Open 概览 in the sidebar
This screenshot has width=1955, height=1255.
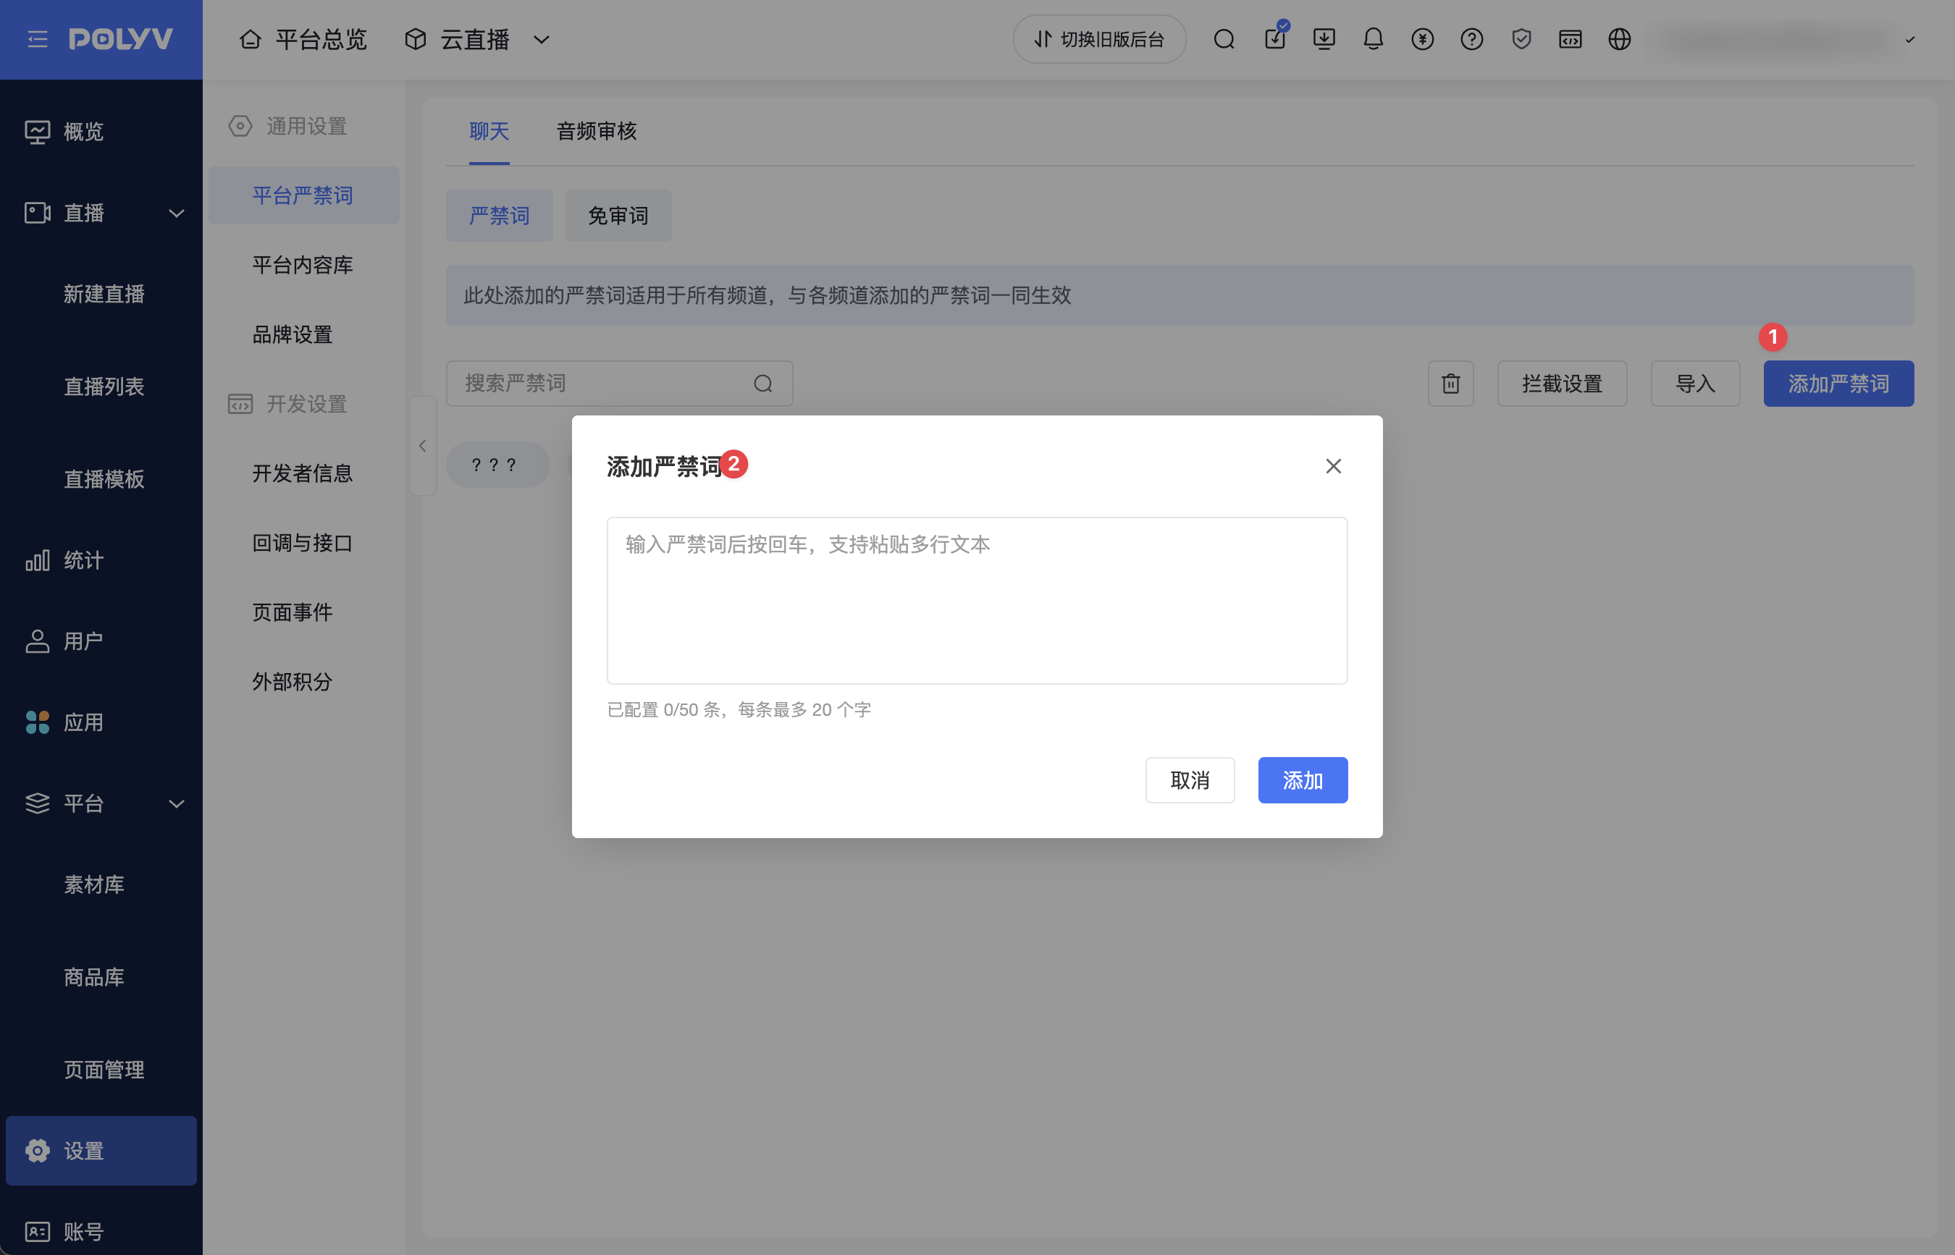click(x=101, y=132)
